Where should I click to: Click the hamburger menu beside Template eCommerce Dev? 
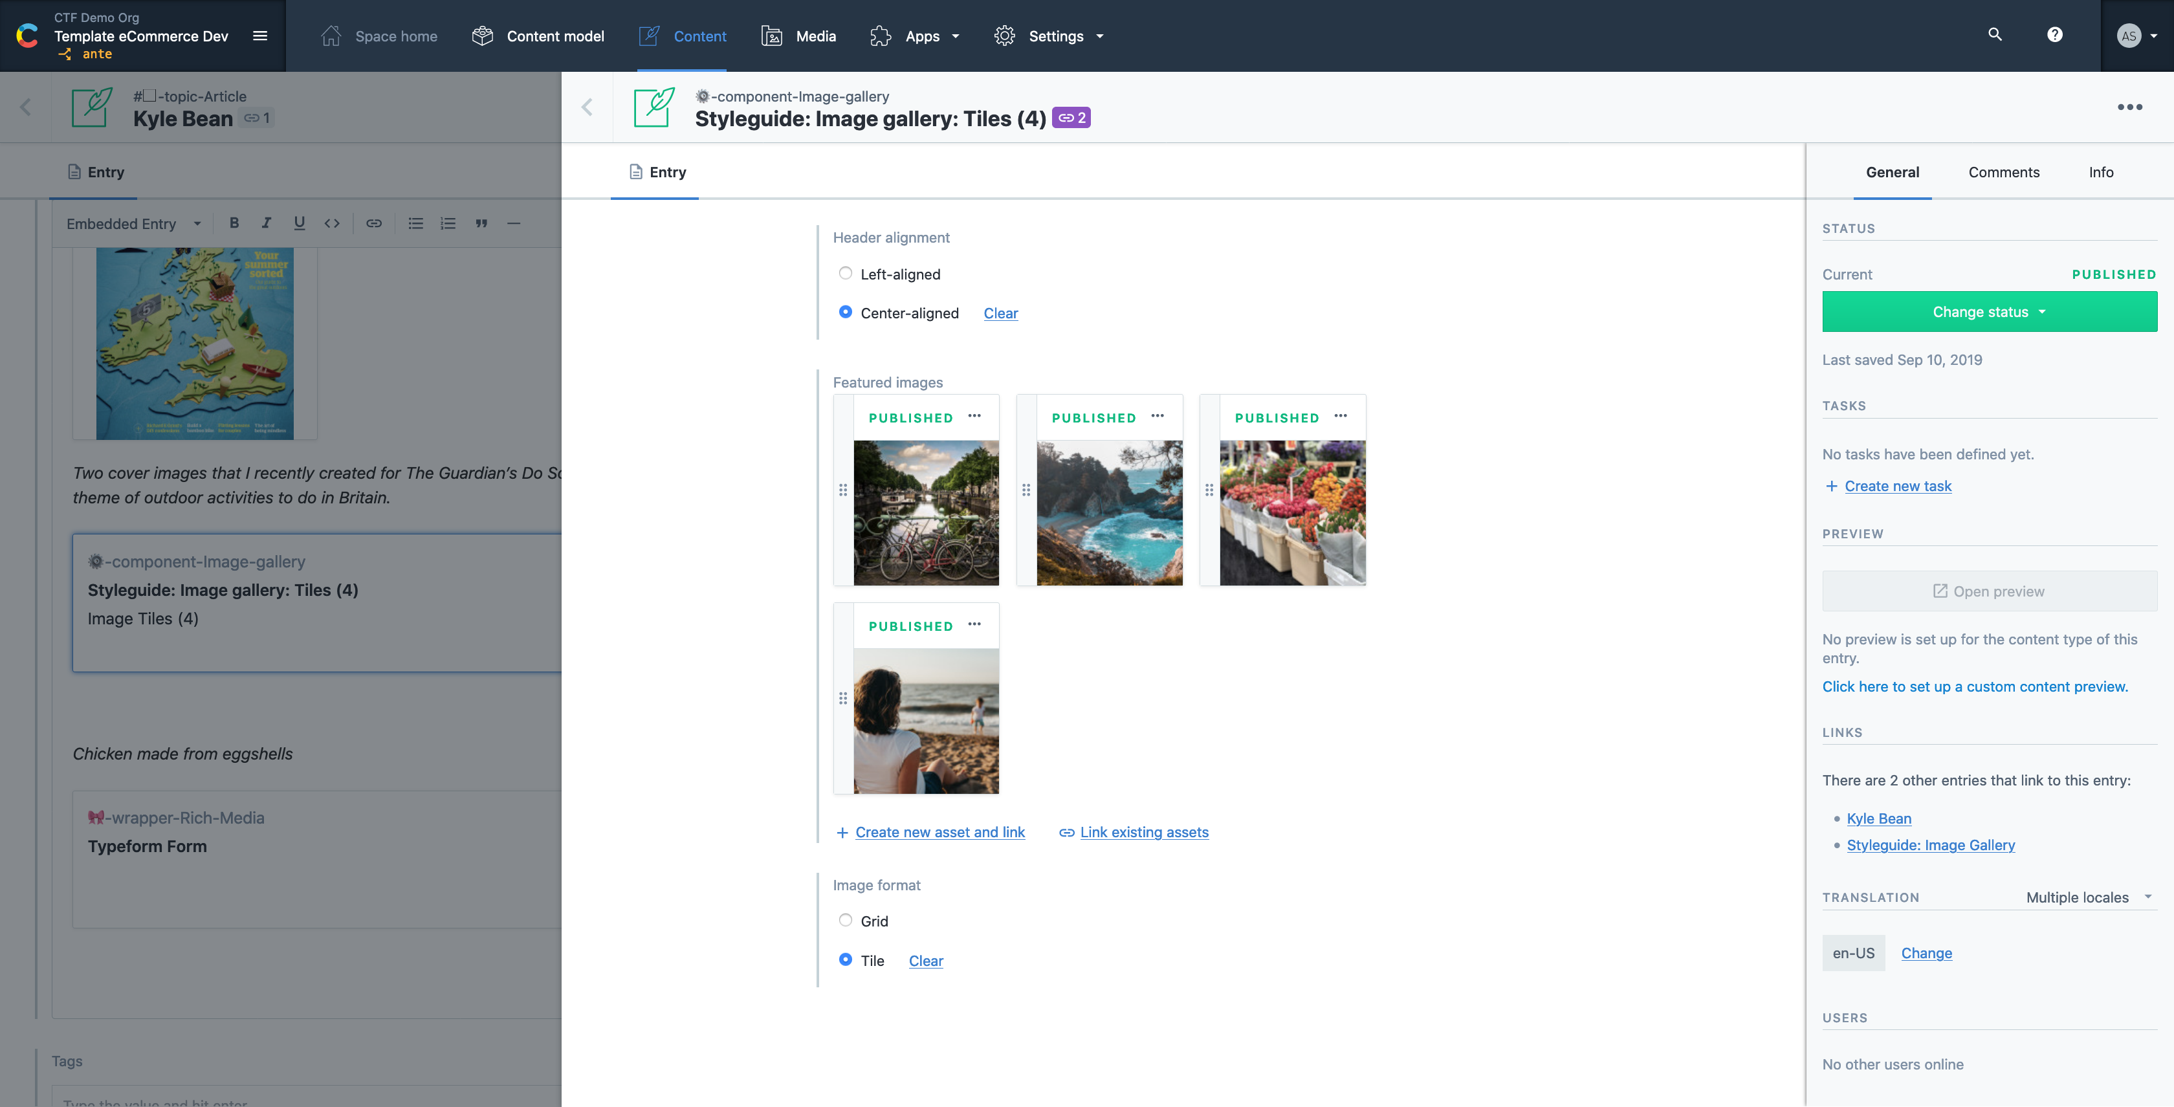pos(260,36)
